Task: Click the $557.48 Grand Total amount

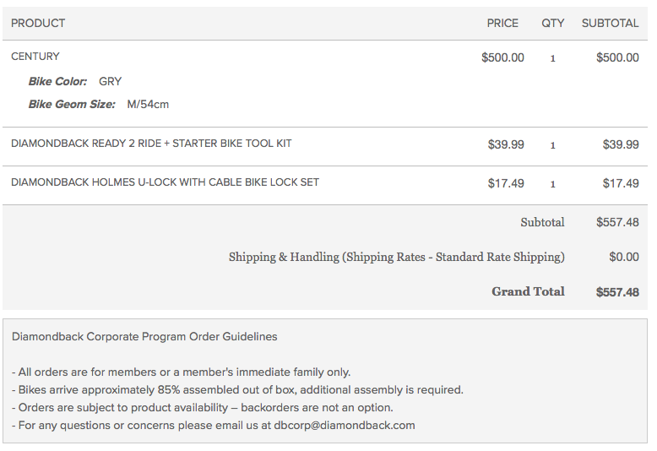Action: pos(617,292)
